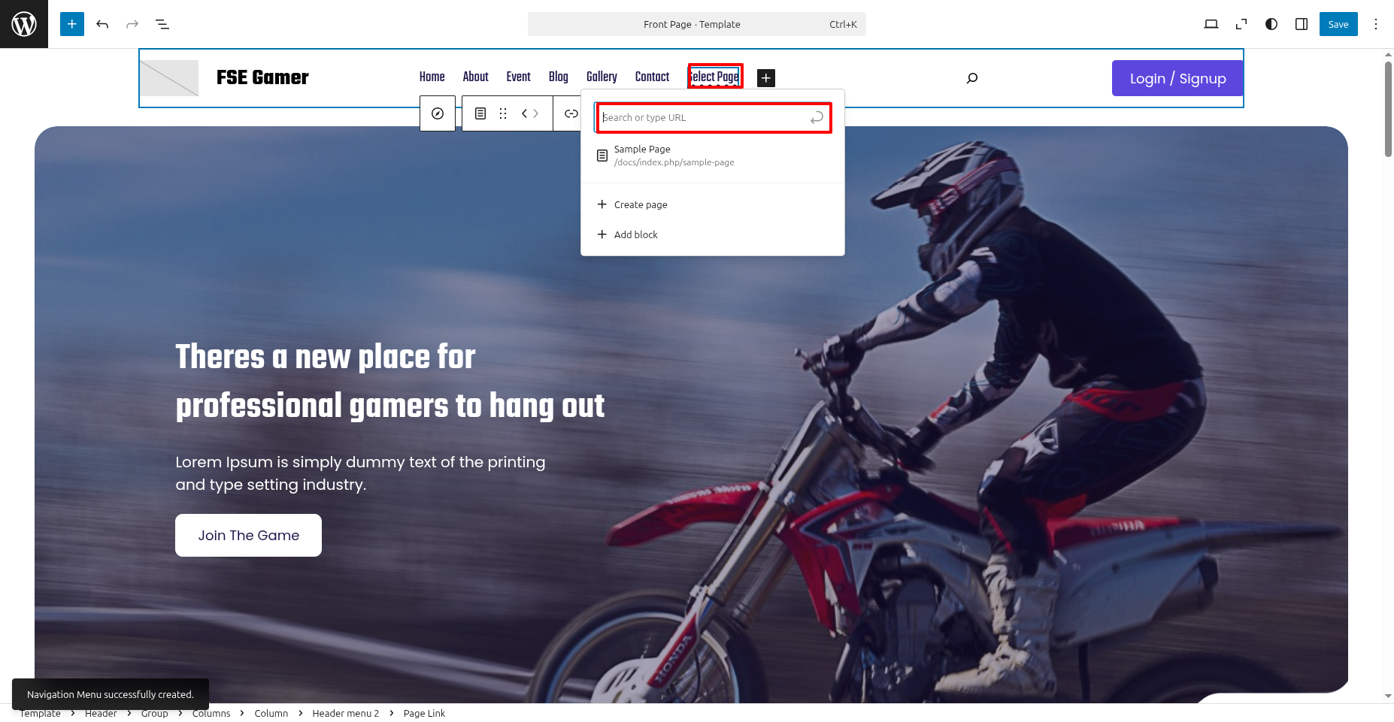Toggle the Settings sidebar panel
The width and height of the screenshot is (1394, 722).
(x=1302, y=24)
